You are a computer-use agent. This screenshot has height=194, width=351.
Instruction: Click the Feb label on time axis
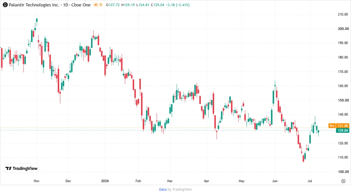138,181
